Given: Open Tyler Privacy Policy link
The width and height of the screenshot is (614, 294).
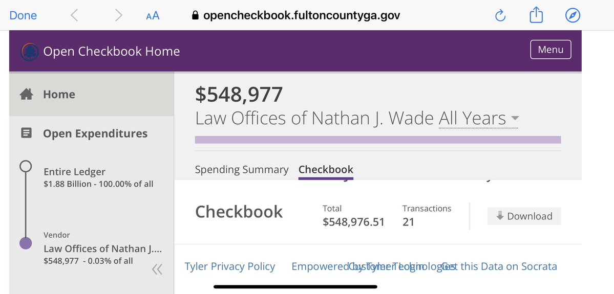Looking at the screenshot, I should [230, 266].
